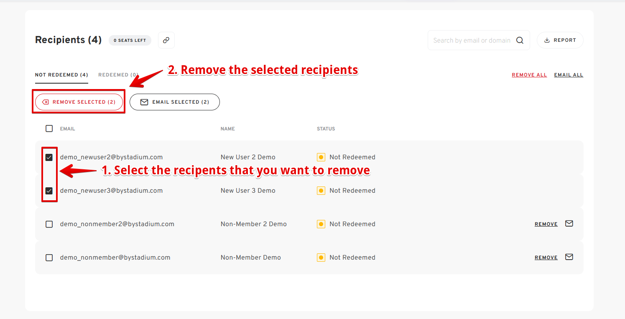Click the Email All link
This screenshot has height=319, width=625.
569,75
